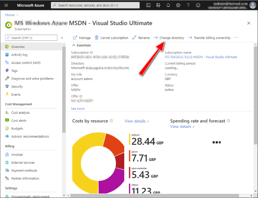Screen dimensions: 258x198
Task: Select Overview in the sidebar
Action: [31, 47]
